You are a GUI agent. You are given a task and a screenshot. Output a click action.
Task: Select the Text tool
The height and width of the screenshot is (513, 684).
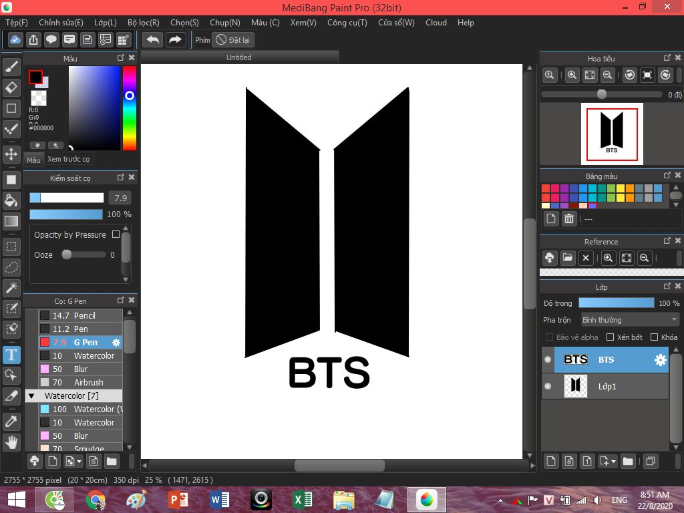pyautogui.click(x=11, y=355)
